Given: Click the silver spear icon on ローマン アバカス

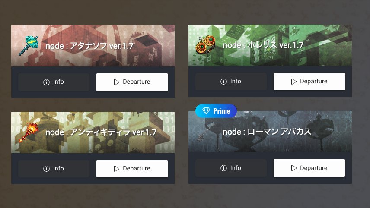Looking at the screenshot, I should (206, 132).
